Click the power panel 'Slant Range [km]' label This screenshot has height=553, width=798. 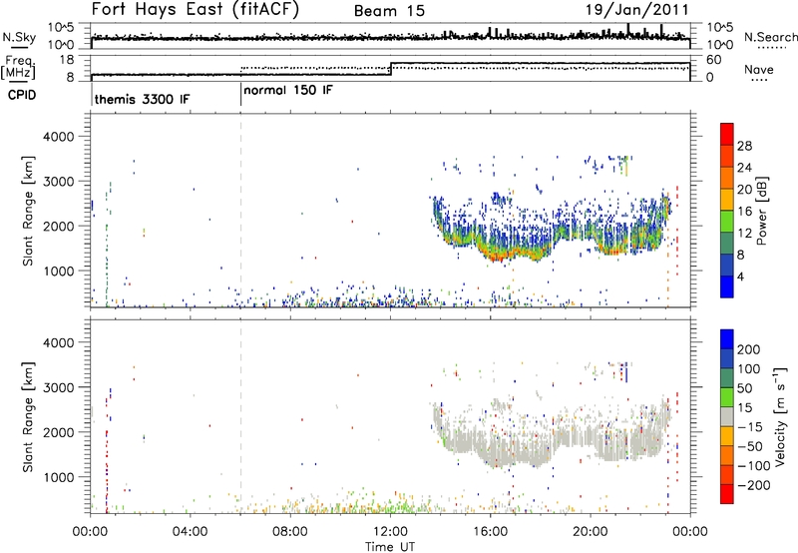click(28, 211)
